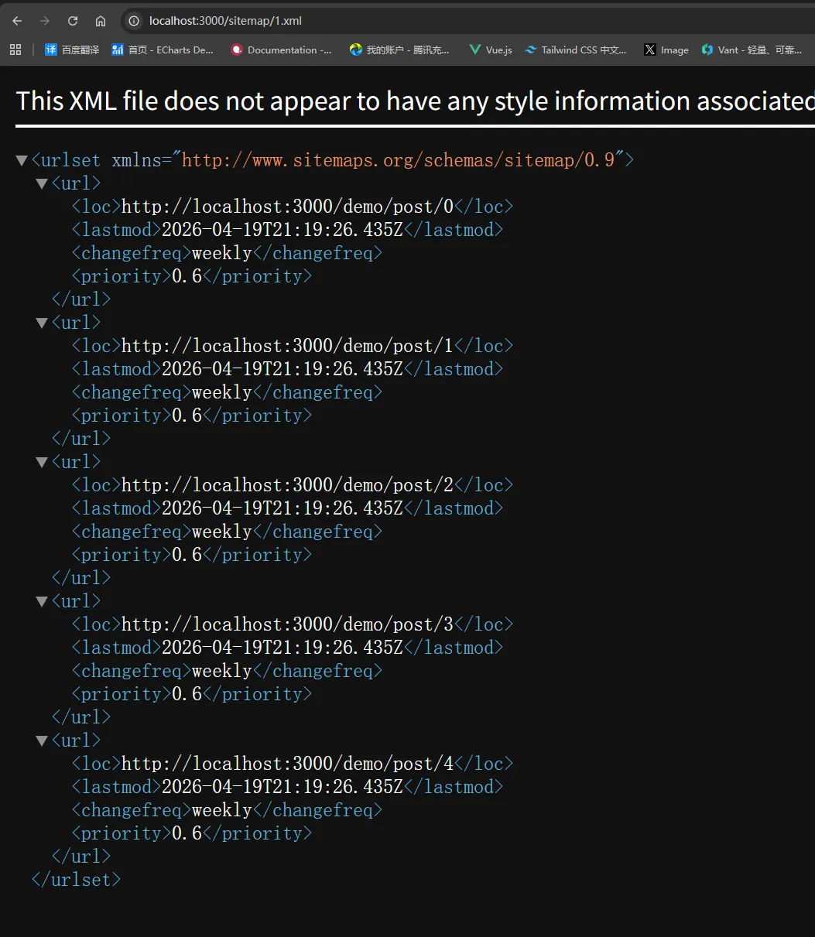This screenshot has width=815, height=937.
Task: Click priority 0.6 value under post/2
Action: tap(187, 555)
